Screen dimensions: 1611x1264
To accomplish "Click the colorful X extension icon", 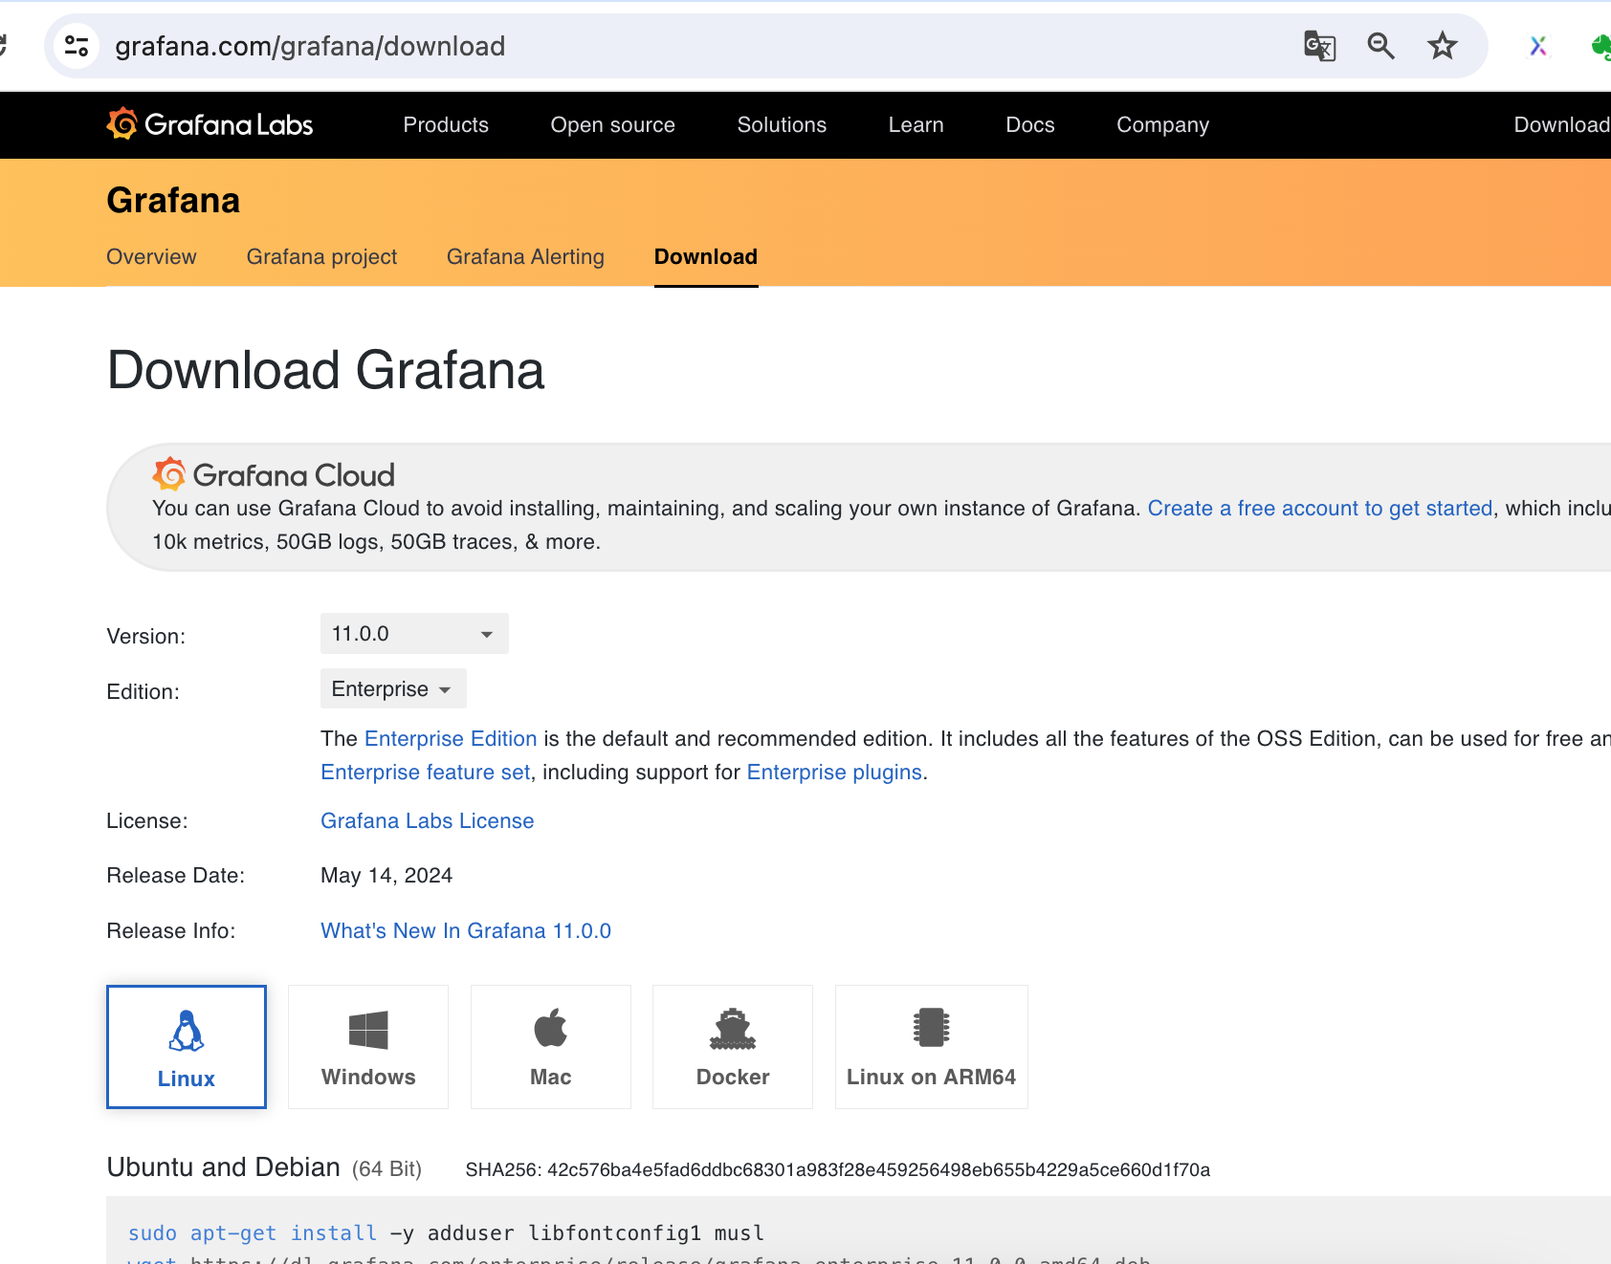I will tap(1538, 46).
